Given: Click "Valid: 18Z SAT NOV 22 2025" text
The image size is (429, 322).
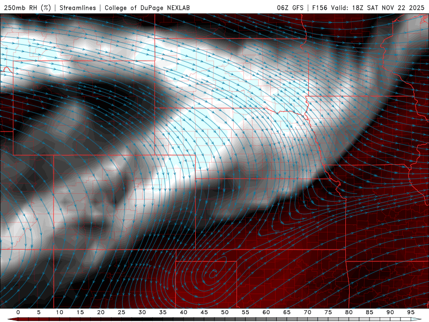Looking at the screenshot, I should pos(378,8).
